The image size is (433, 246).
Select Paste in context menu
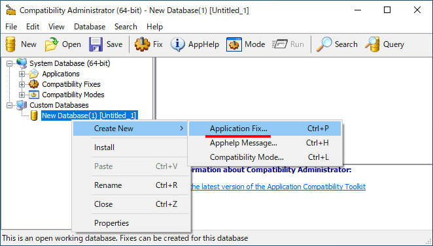click(131, 166)
